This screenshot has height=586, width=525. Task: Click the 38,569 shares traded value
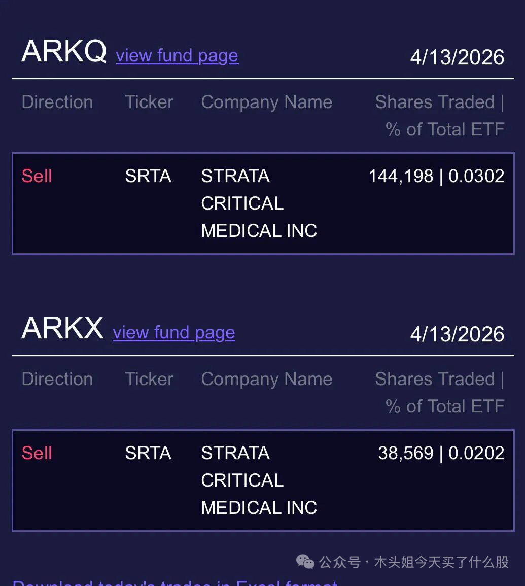coord(406,453)
